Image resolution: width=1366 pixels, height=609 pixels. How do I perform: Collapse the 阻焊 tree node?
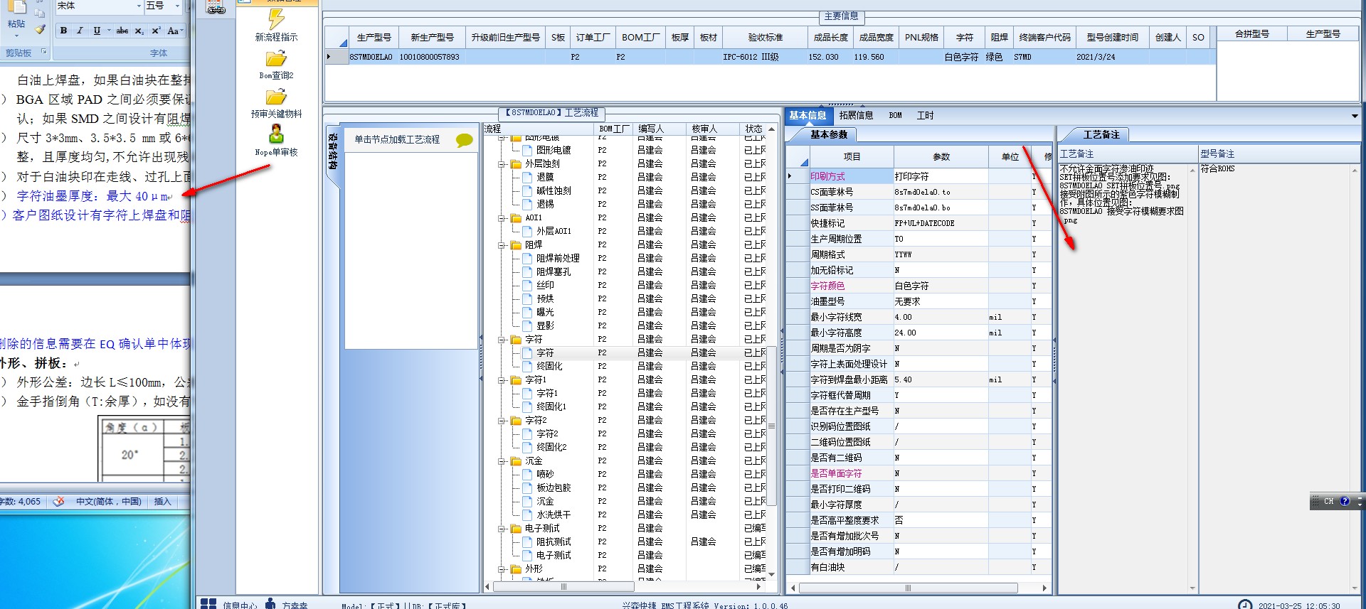(502, 245)
